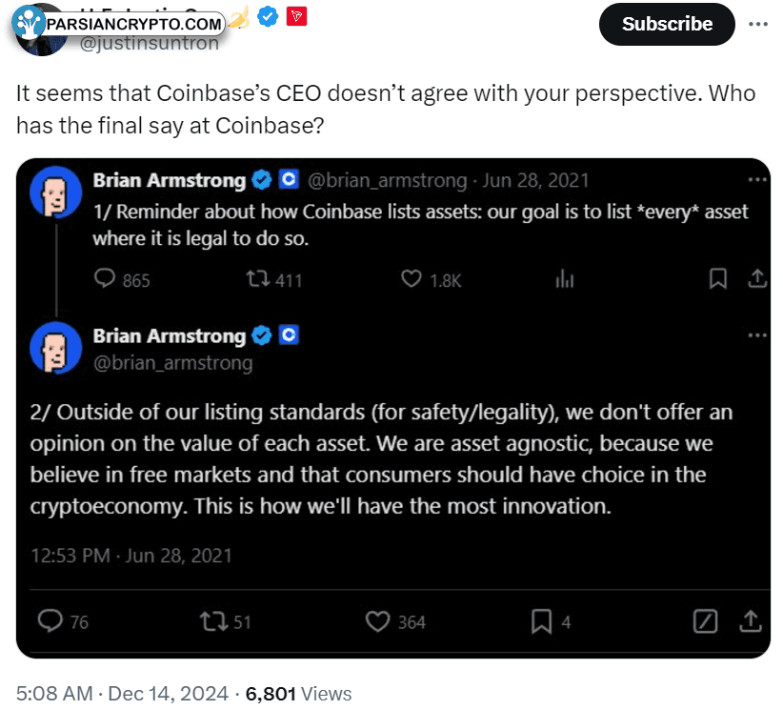The image size is (783, 710).
Task: Click the 12:53 PM · Jun 28, 2021 timestamp
Action: point(131,556)
